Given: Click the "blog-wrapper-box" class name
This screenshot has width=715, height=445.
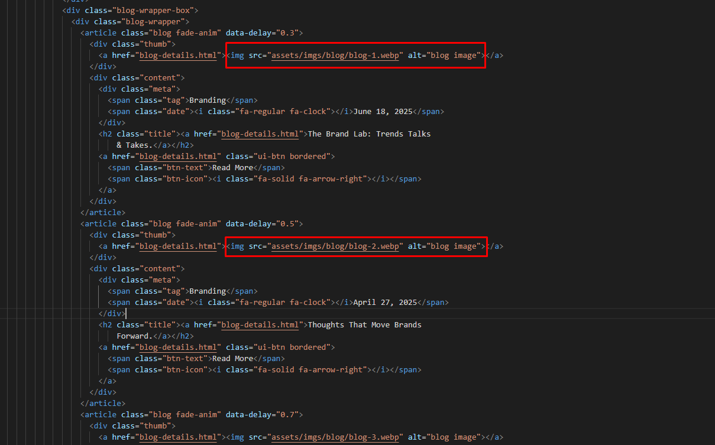Looking at the screenshot, I should 156,11.
